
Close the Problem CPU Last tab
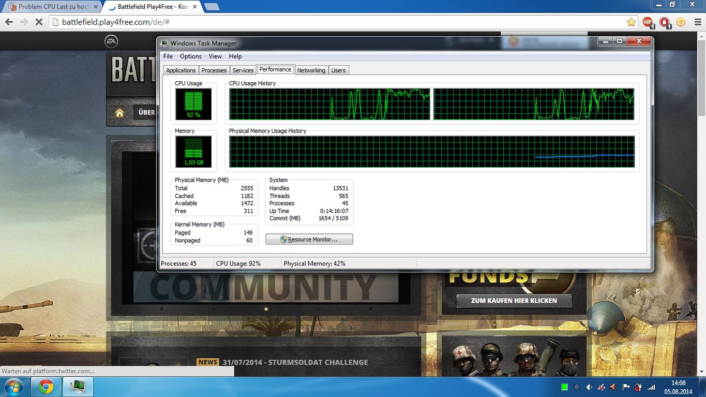[95, 7]
